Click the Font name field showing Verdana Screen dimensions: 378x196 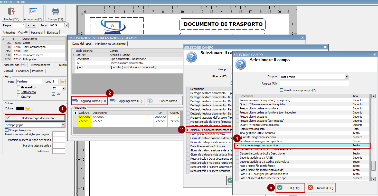pyautogui.click(x=29, y=81)
